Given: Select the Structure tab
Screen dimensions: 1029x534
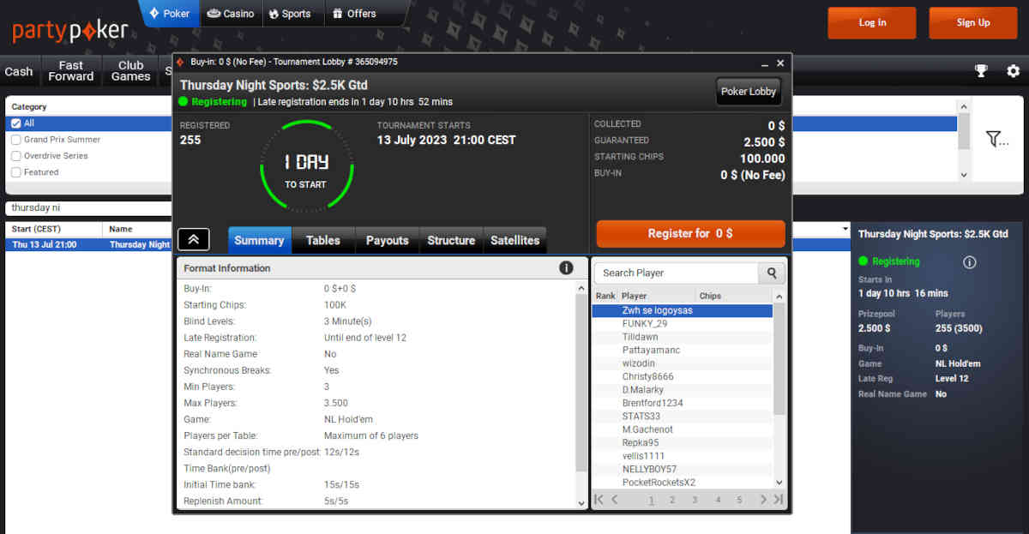Looking at the screenshot, I should pyautogui.click(x=451, y=240).
